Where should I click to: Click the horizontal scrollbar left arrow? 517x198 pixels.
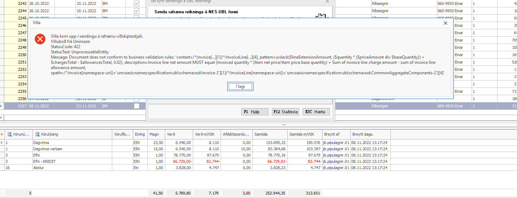pos(2,117)
